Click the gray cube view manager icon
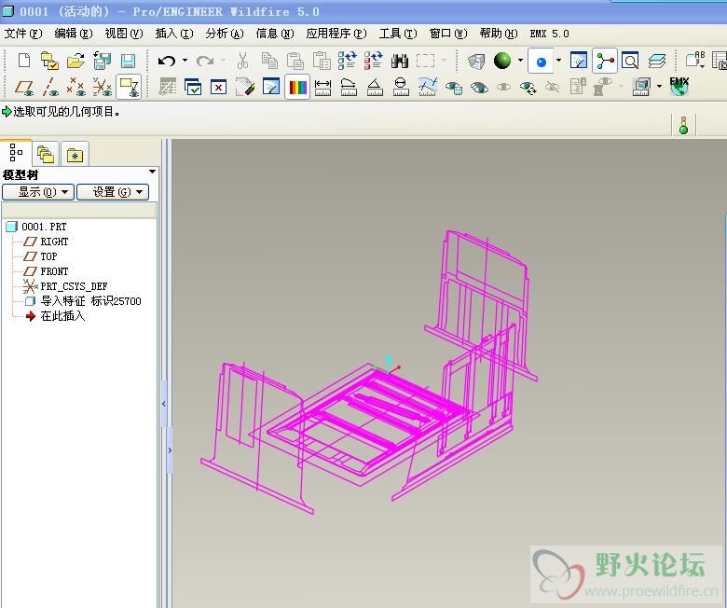Image resolution: width=727 pixels, height=608 pixels. click(x=476, y=61)
